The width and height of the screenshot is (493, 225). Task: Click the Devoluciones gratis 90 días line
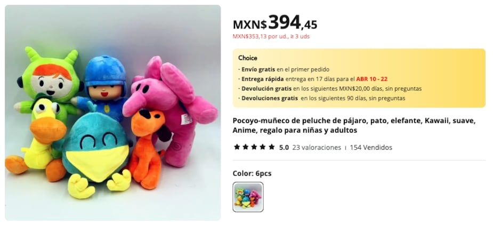[322, 98]
